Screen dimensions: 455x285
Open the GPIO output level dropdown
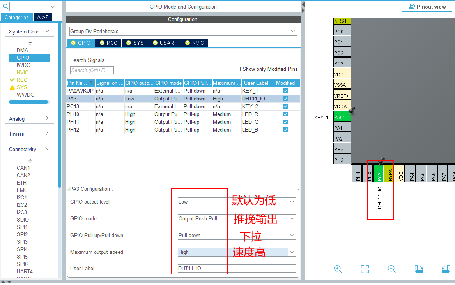[x=237, y=202]
